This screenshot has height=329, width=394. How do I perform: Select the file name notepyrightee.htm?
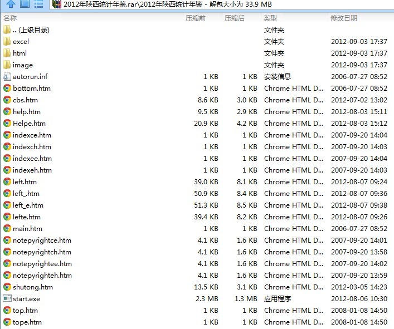click(x=42, y=264)
